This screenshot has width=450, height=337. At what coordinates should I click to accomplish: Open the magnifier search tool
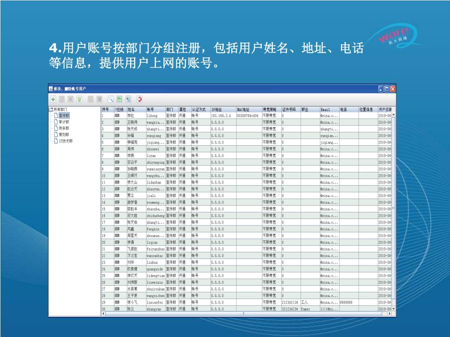(111, 100)
